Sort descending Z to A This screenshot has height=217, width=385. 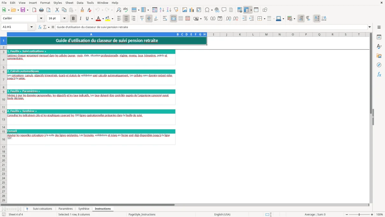coord(169,10)
